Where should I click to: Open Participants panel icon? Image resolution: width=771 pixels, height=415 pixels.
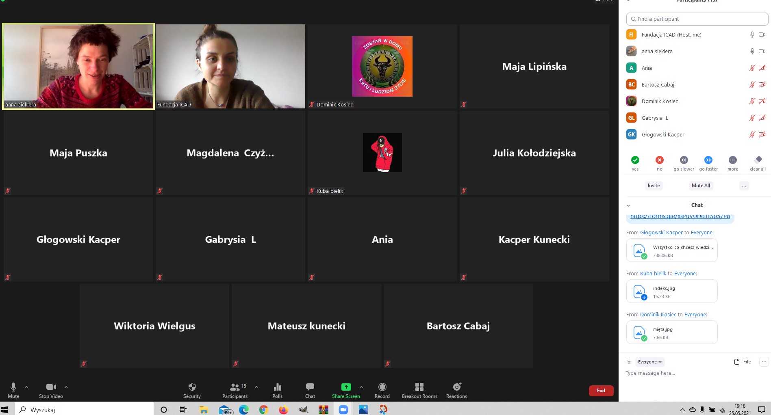[x=235, y=387]
